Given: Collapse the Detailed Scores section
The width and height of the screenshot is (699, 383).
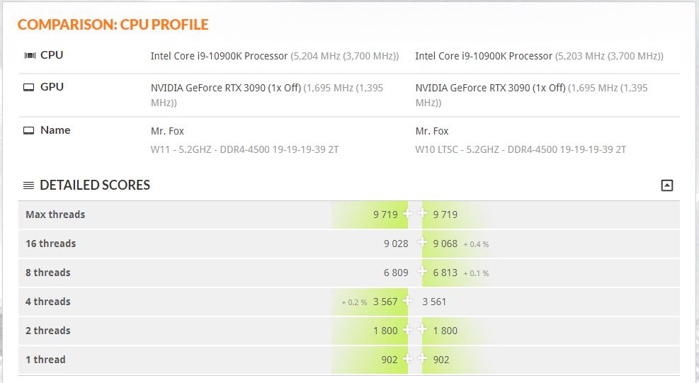Looking at the screenshot, I should click(x=666, y=185).
